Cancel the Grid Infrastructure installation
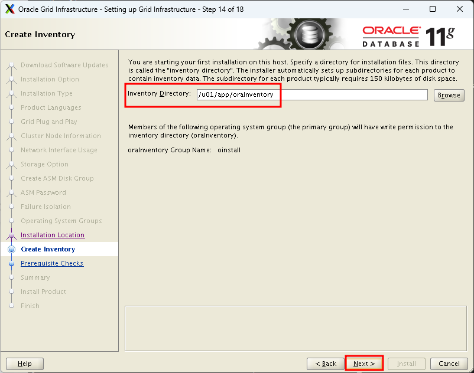Viewport: 474px width, 373px height. pyautogui.click(x=449, y=364)
